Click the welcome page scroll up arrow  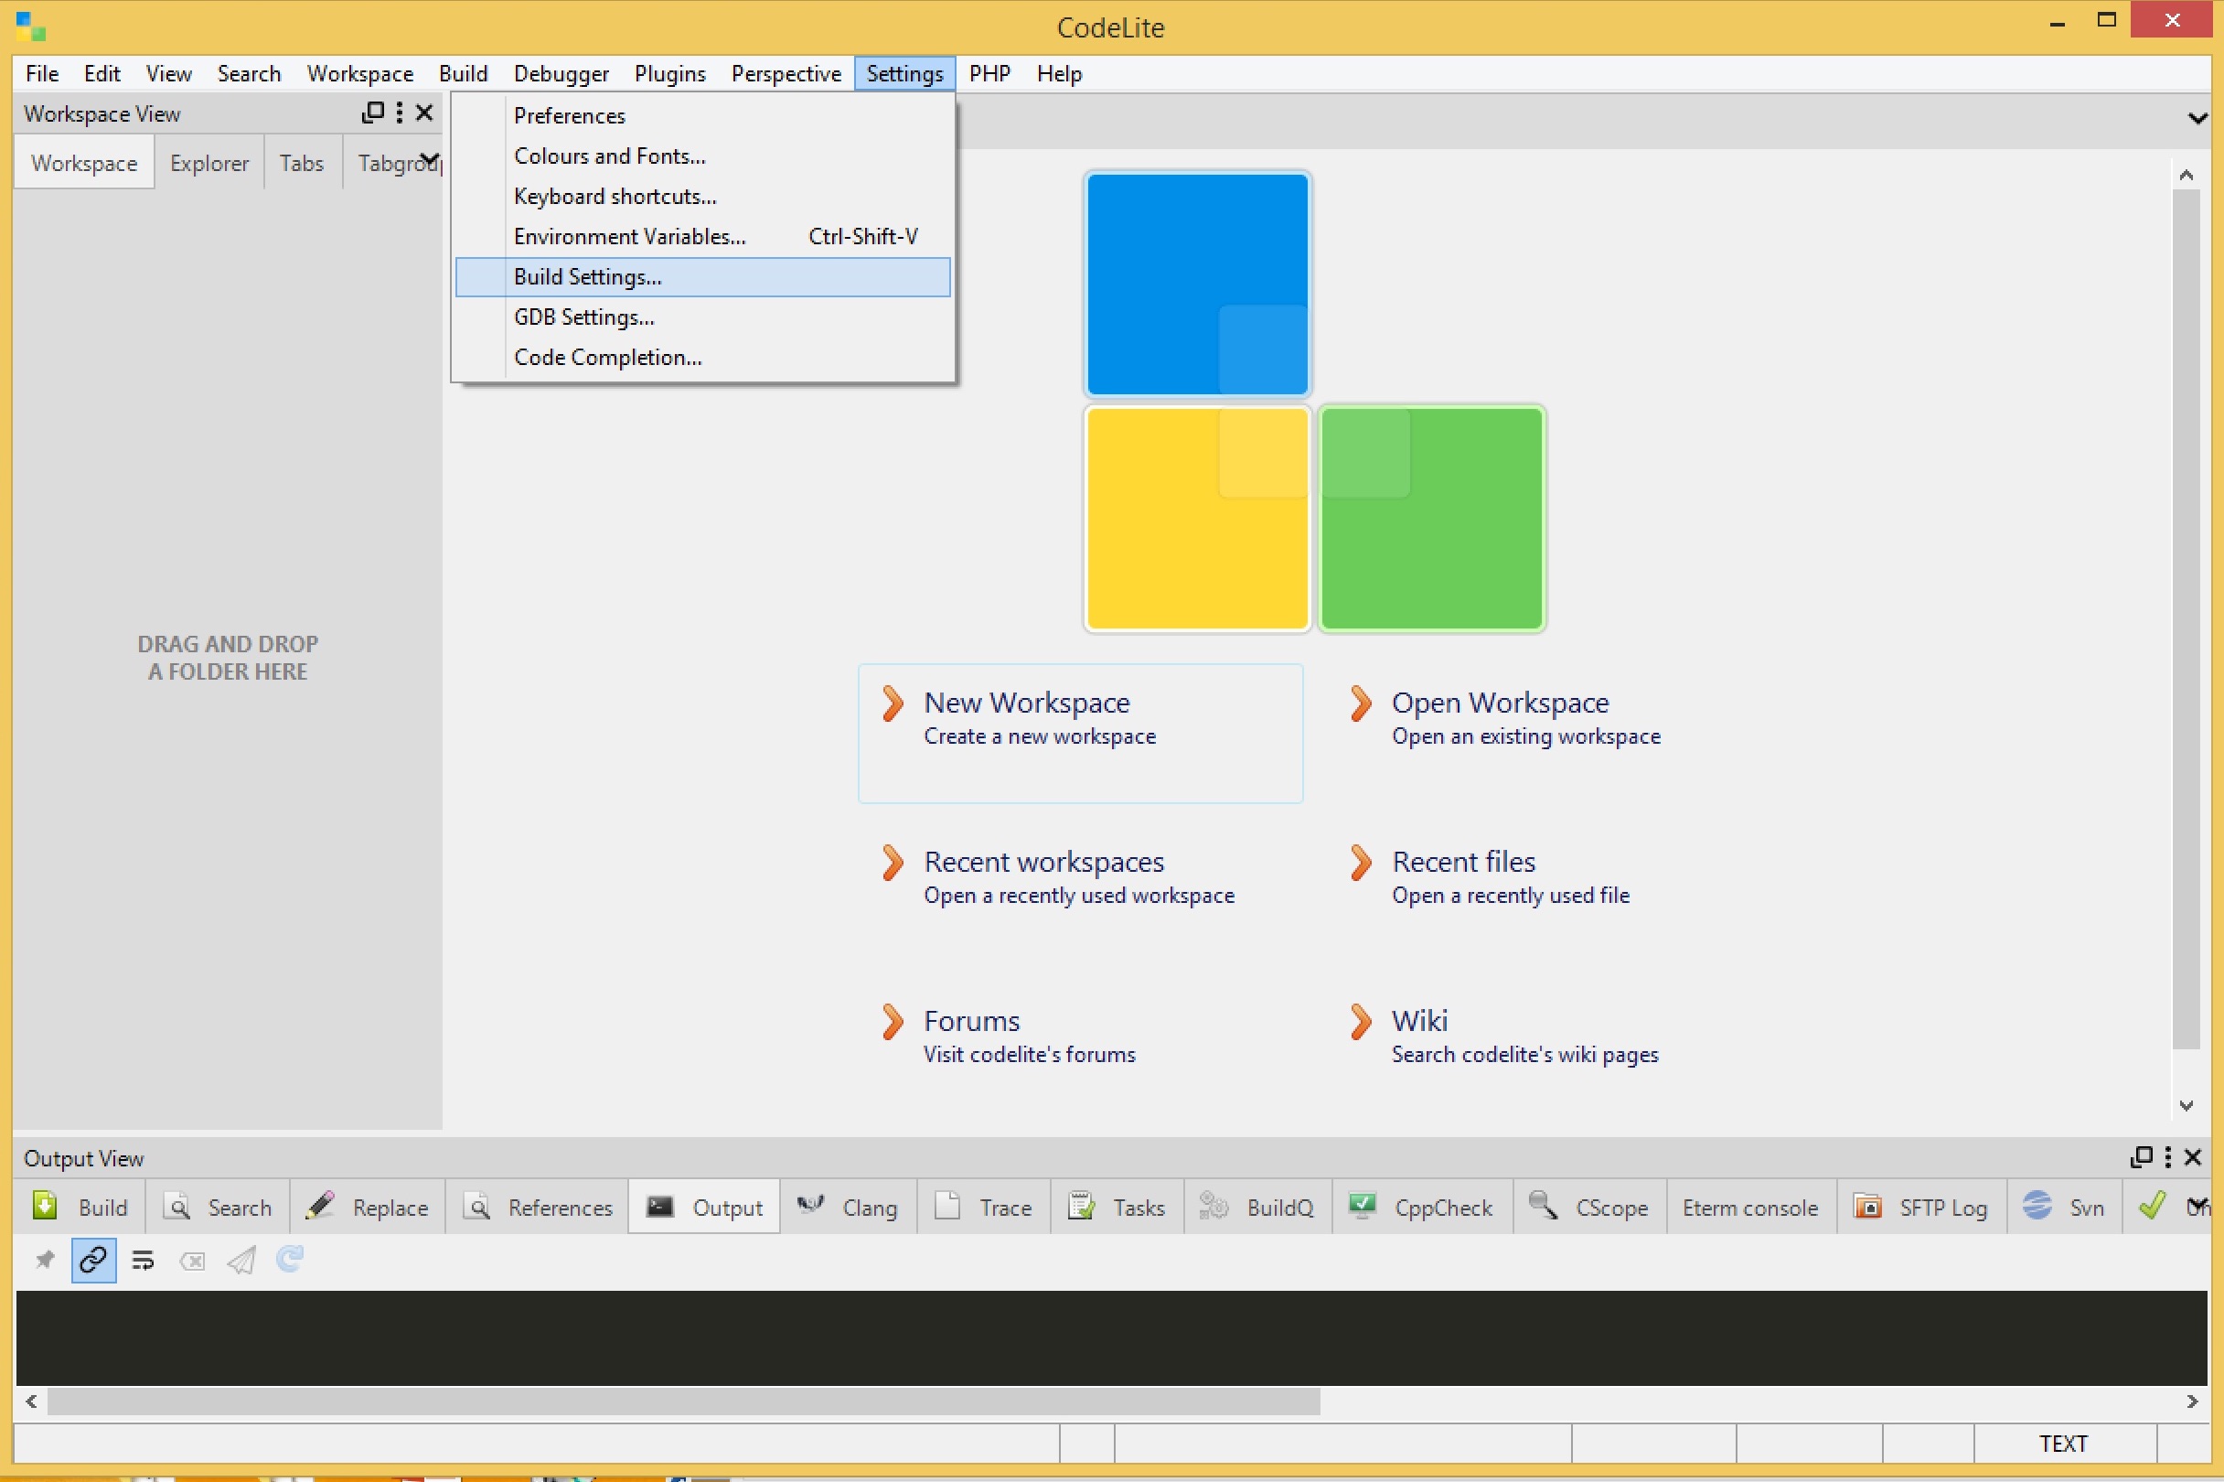pos(2187,175)
